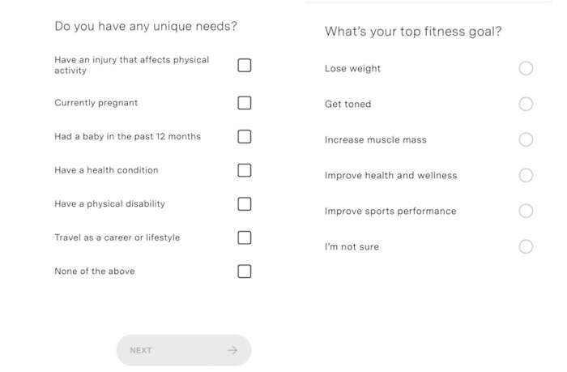
Task: Enable the Have a health condition checkbox
Action: tap(244, 170)
